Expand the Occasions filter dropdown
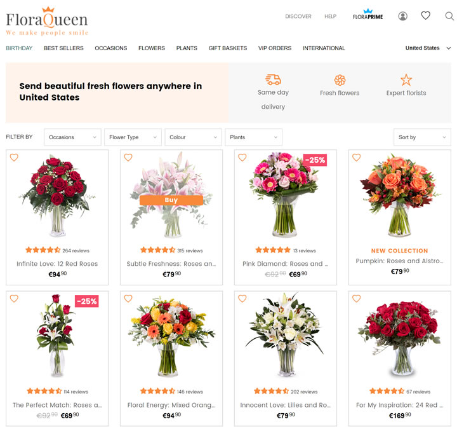This screenshot has width=457, height=431. [72, 137]
